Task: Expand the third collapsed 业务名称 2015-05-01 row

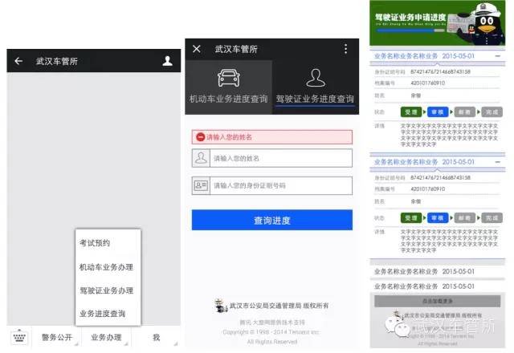Action: coord(437,271)
